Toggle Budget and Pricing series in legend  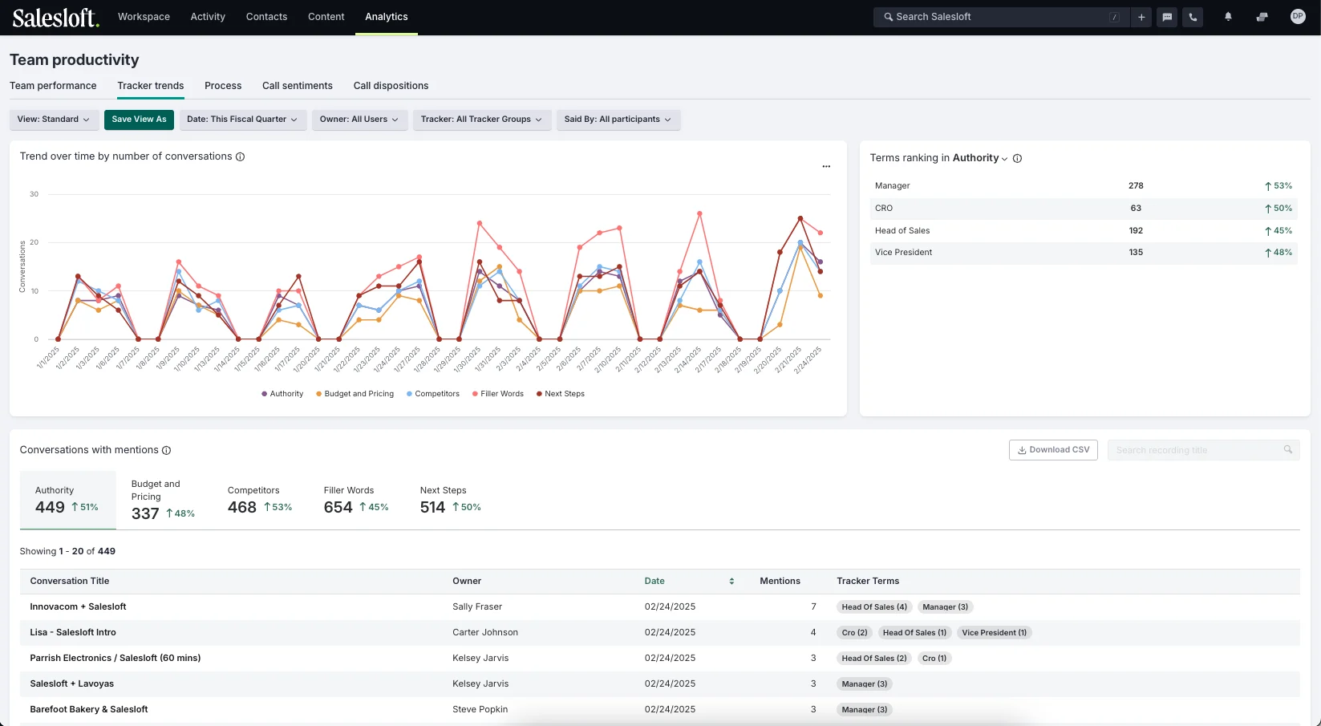[355, 394]
